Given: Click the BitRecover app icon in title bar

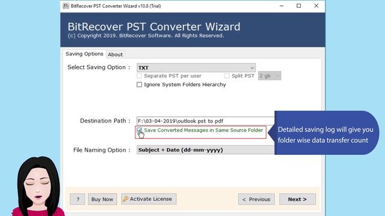Looking at the screenshot, I should (x=66, y=6).
